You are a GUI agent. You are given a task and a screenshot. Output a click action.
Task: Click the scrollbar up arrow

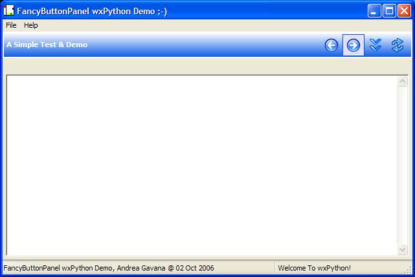[x=402, y=81]
